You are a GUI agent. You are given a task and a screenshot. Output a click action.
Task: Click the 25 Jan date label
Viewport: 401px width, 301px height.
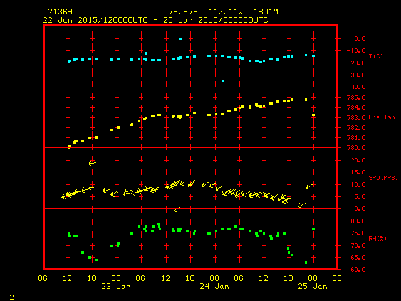pos(311,287)
